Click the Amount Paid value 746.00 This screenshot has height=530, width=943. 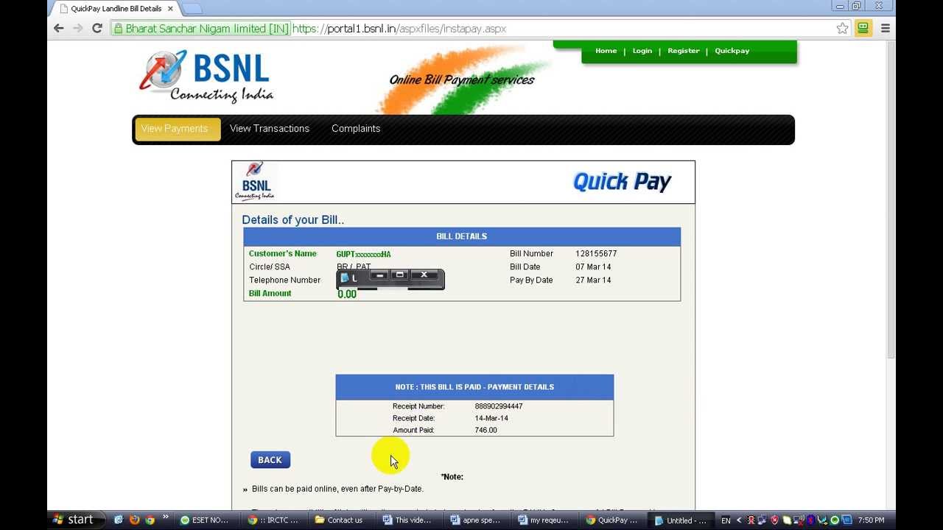[x=486, y=430]
